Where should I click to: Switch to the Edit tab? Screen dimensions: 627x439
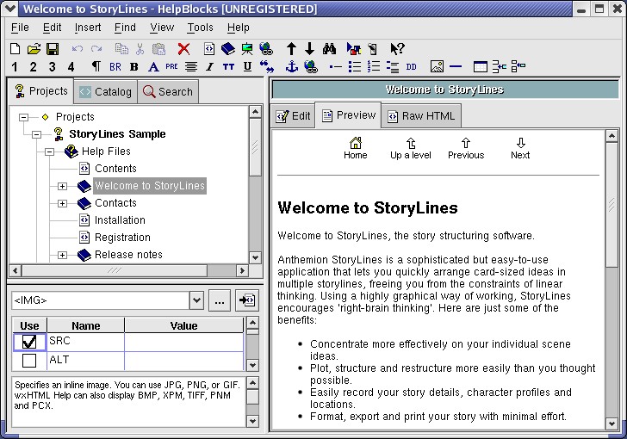point(293,116)
